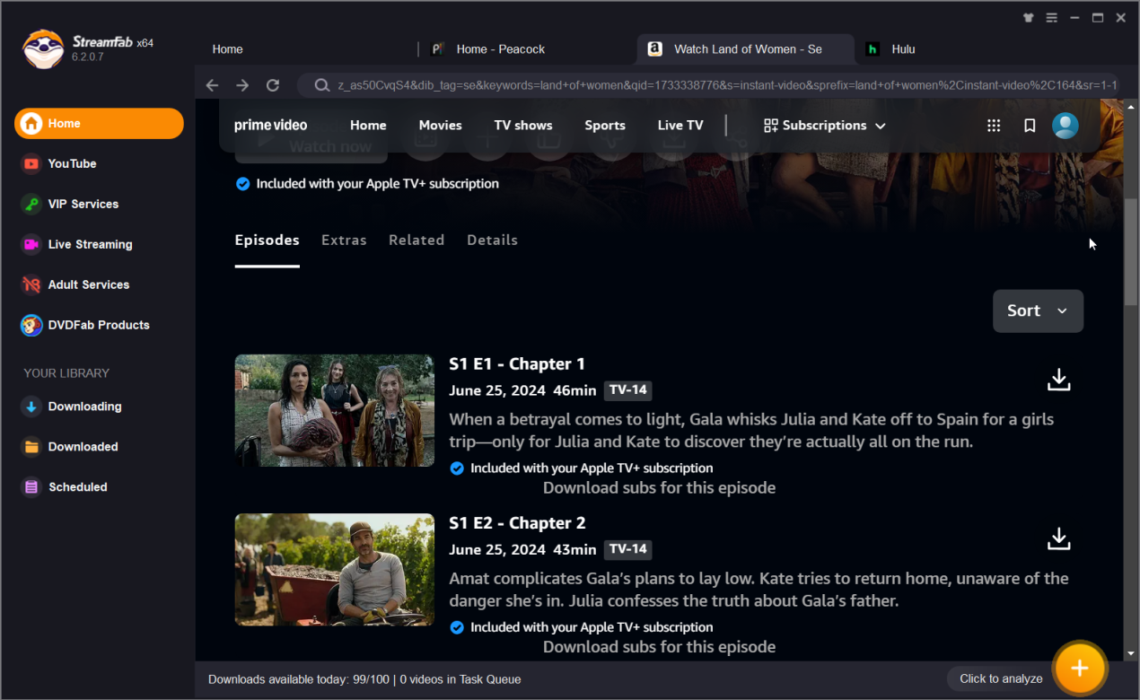Switch to Watch Land of Women tab
The image size is (1140, 700).
click(745, 49)
